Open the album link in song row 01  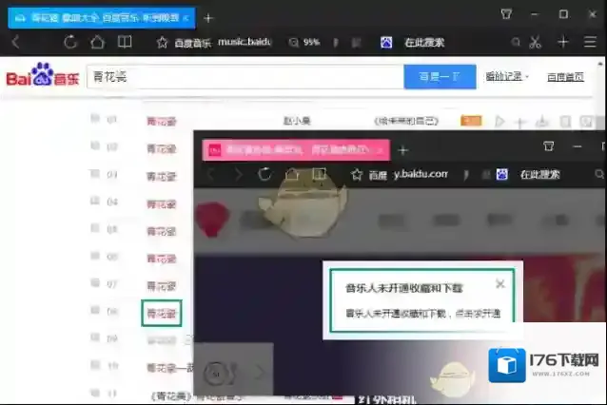click(x=406, y=121)
